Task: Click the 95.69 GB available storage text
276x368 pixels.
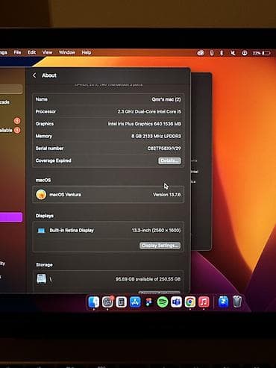Action: (x=148, y=279)
